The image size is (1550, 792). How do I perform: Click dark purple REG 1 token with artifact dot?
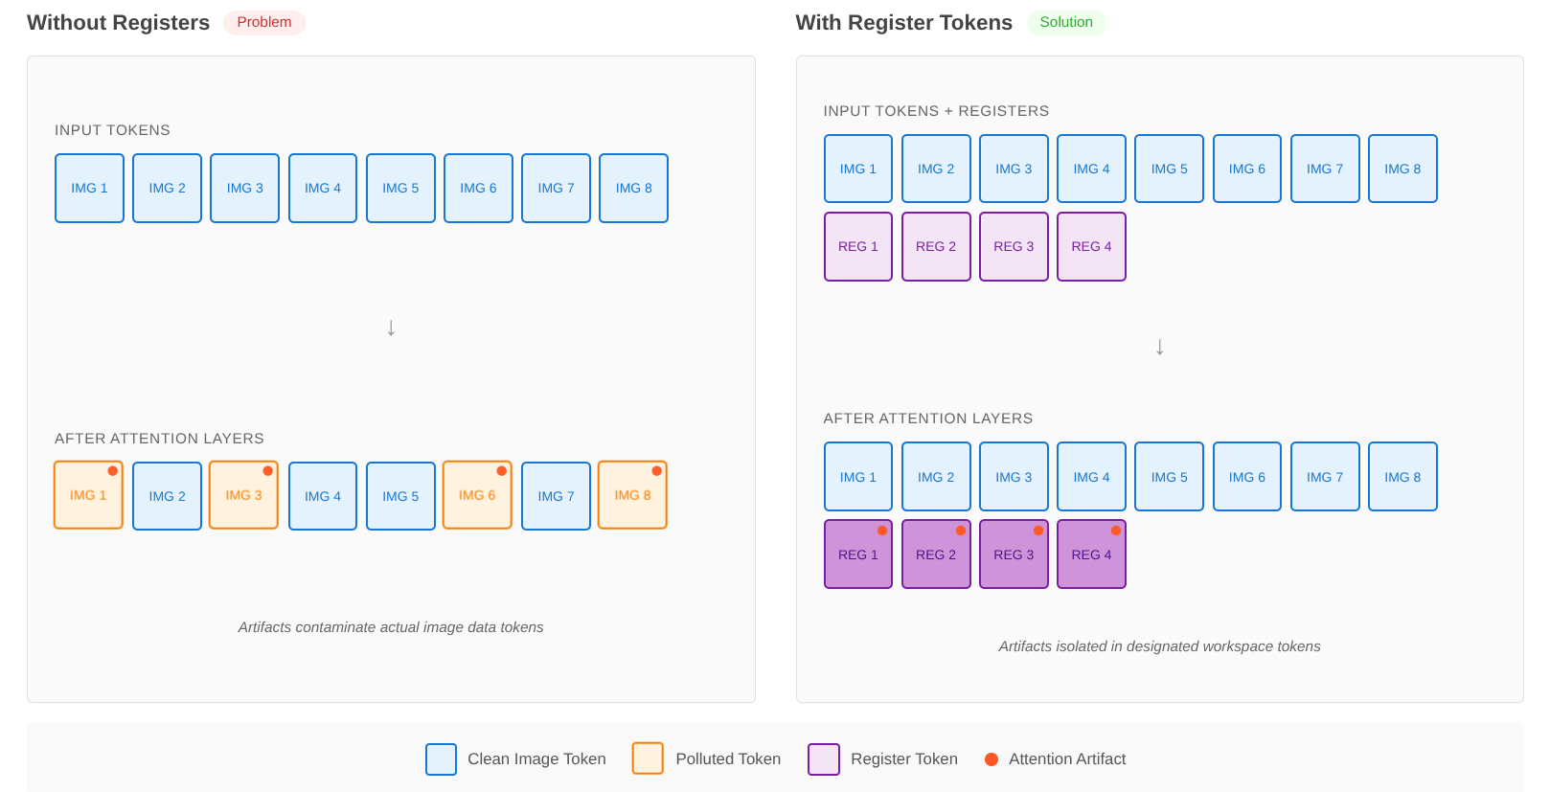pyautogui.click(x=858, y=554)
